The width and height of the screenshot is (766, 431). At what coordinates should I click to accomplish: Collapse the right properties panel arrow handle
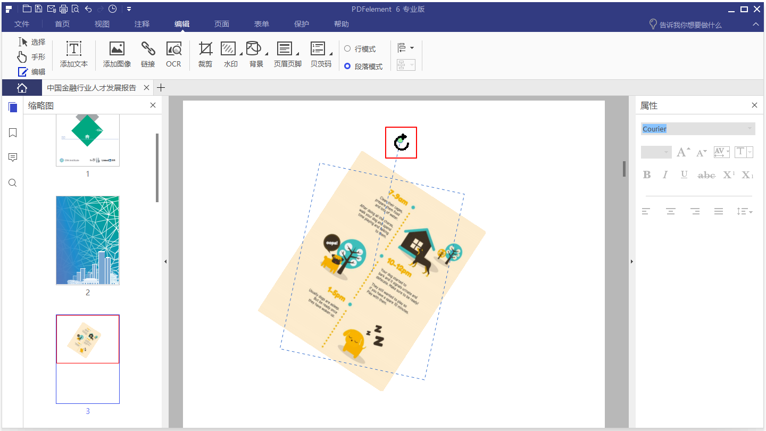click(631, 262)
